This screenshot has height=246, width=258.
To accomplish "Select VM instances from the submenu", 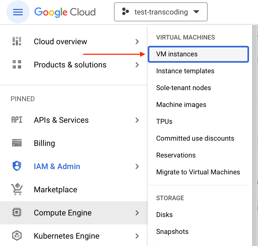I will pos(198,54).
